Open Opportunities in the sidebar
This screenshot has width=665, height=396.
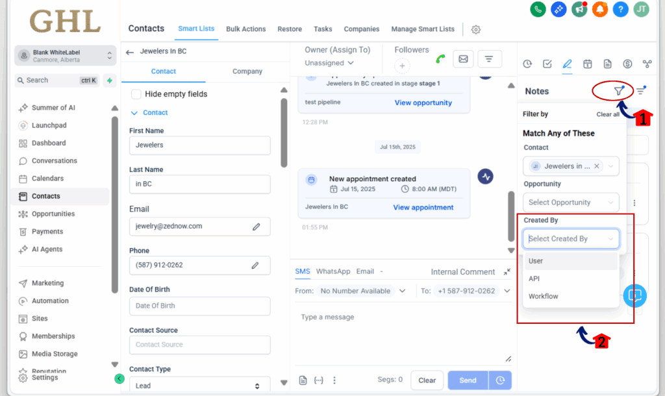click(x=53, y=214)
